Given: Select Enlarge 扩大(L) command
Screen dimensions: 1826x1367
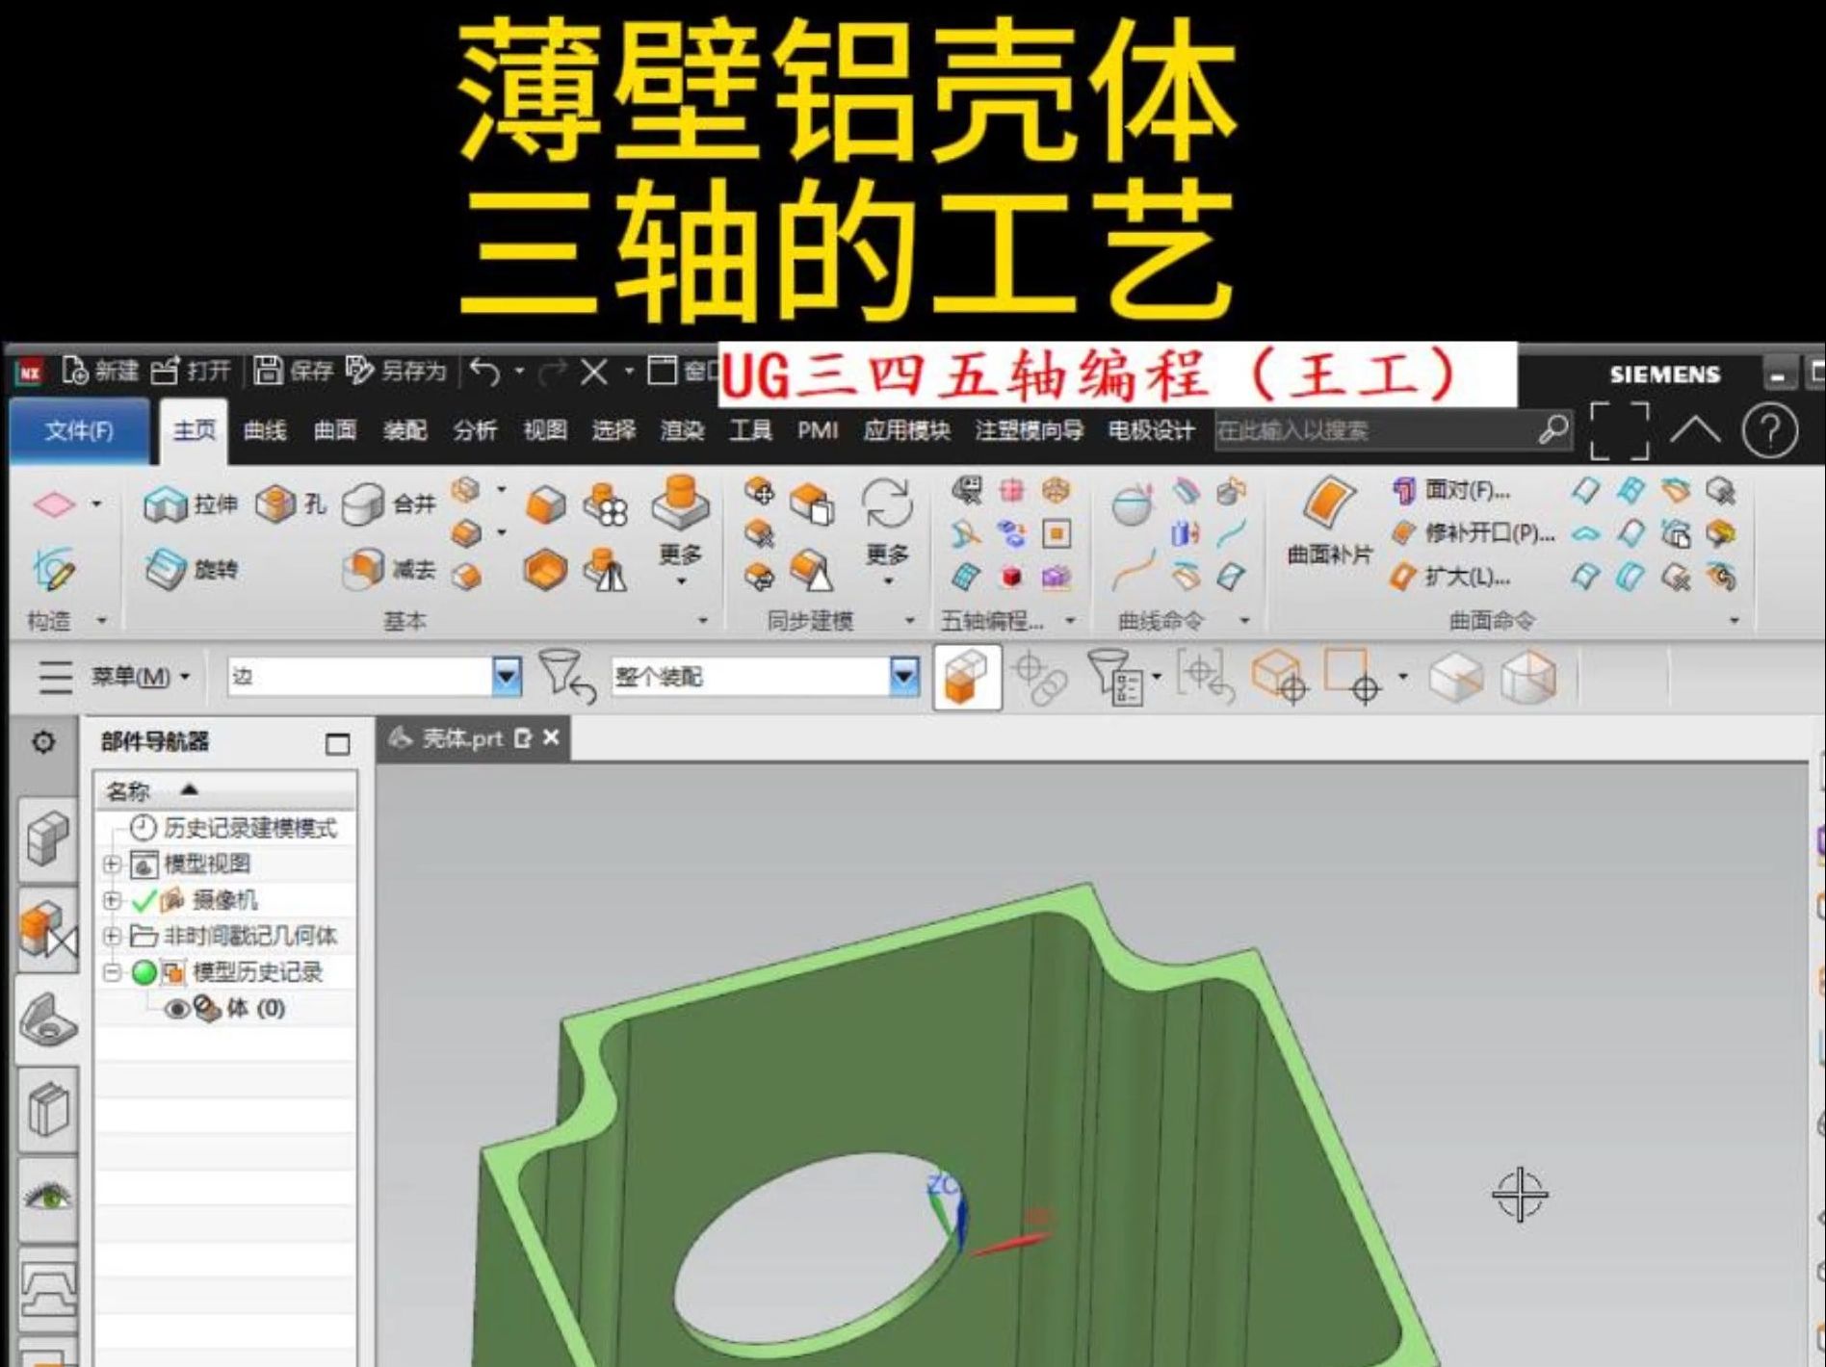Looking at the screenshot, I should click(1452, 577).
